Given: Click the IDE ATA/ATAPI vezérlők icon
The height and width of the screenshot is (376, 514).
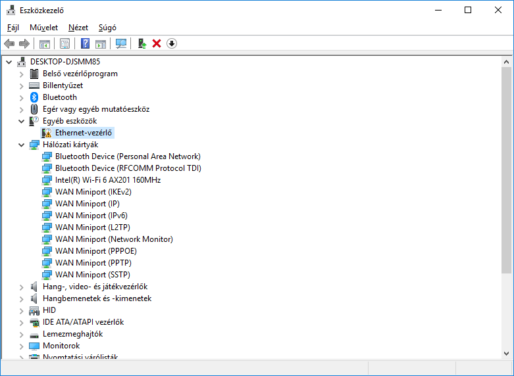Looking at the screenshot, I should 34,323.
